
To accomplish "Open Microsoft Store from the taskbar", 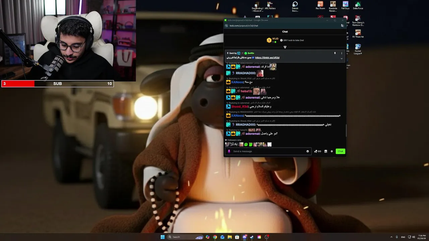I will (237, 237).
